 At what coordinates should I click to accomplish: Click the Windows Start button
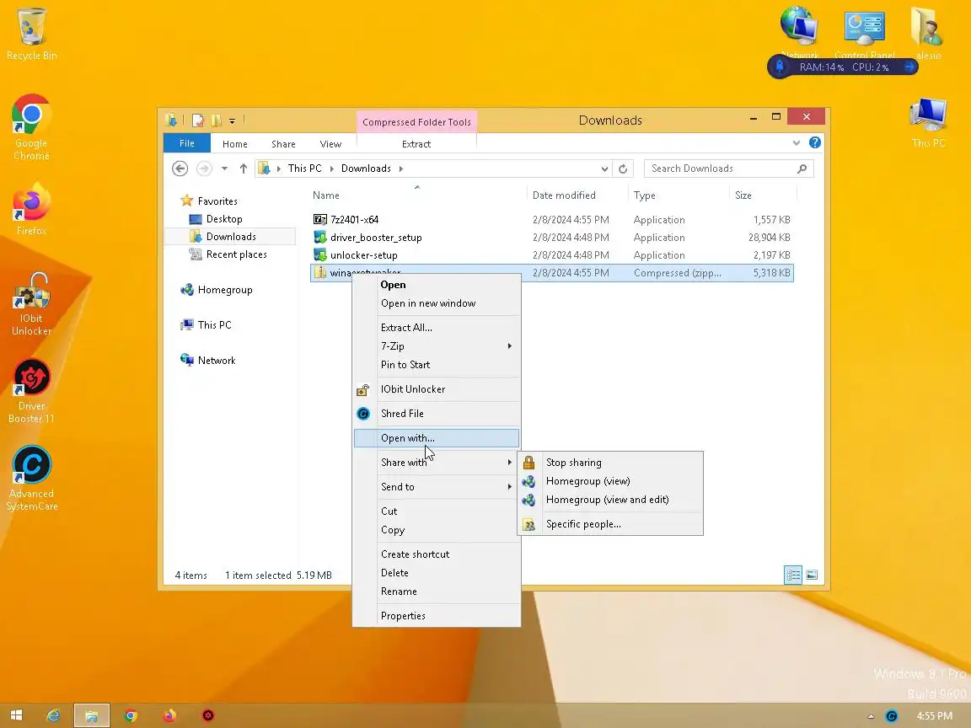pos(17,715)
